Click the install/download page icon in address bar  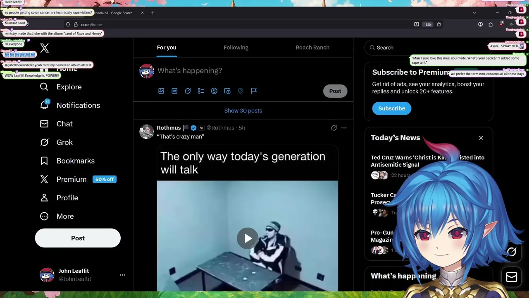point(417,24)
